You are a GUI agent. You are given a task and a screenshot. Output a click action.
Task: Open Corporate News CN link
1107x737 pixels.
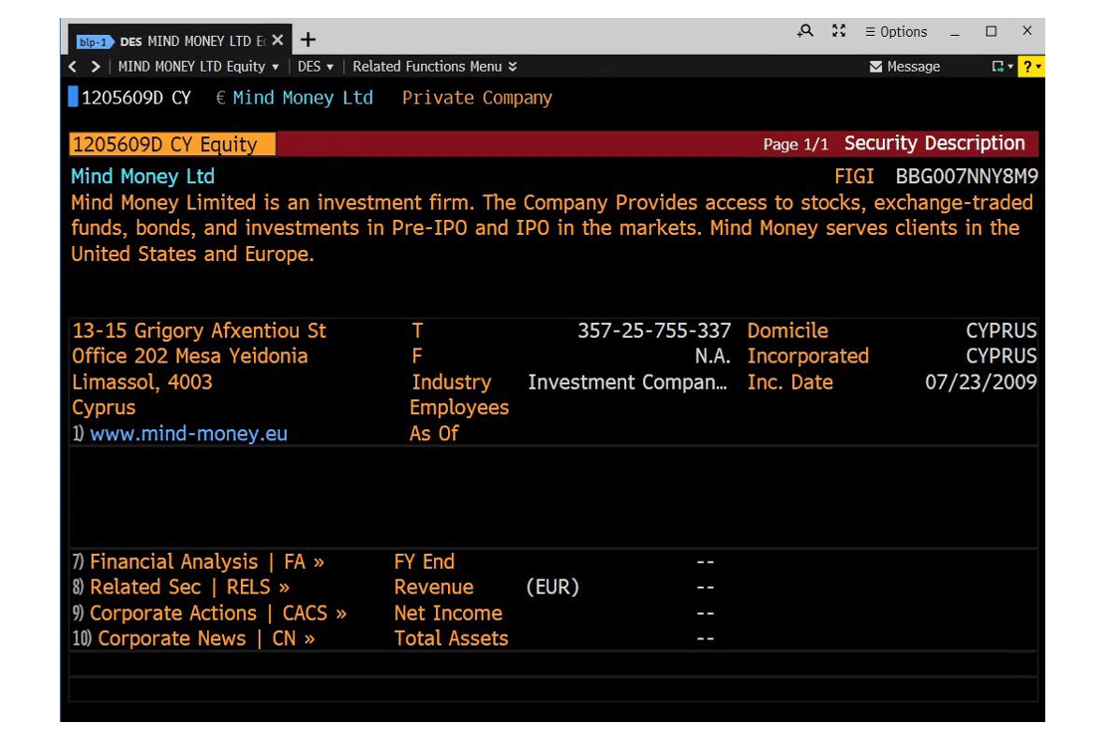(x=205, y=638)
